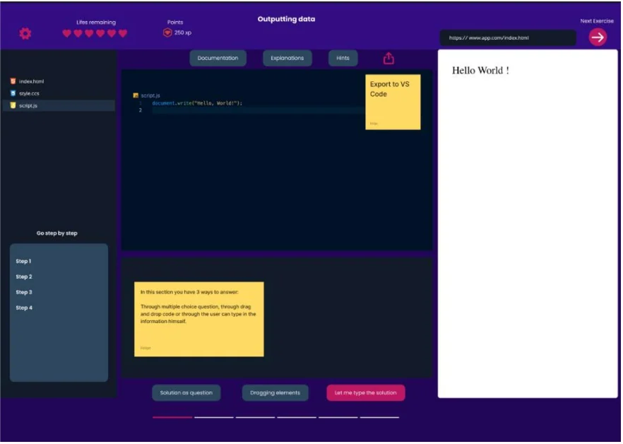Choose Solution as question mode

(x=186, y=392)
